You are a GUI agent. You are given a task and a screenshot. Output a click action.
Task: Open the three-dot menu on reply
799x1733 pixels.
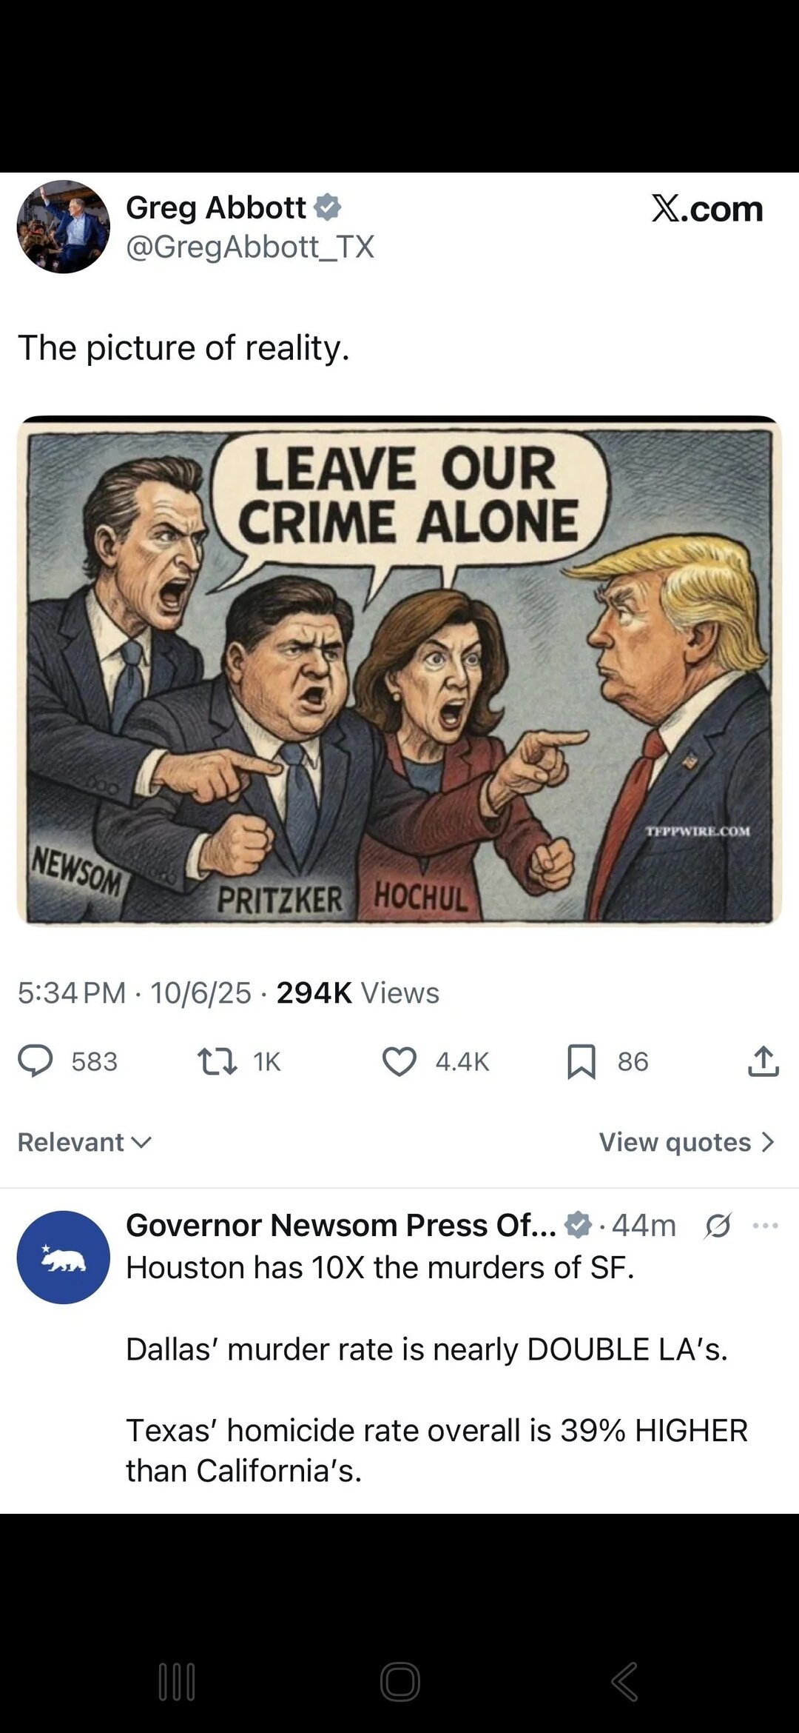pyautogui.click(x=765, y=1226)
